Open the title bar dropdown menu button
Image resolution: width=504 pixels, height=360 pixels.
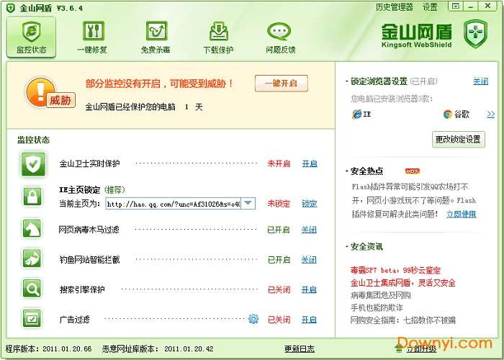(x=455, y=6)
